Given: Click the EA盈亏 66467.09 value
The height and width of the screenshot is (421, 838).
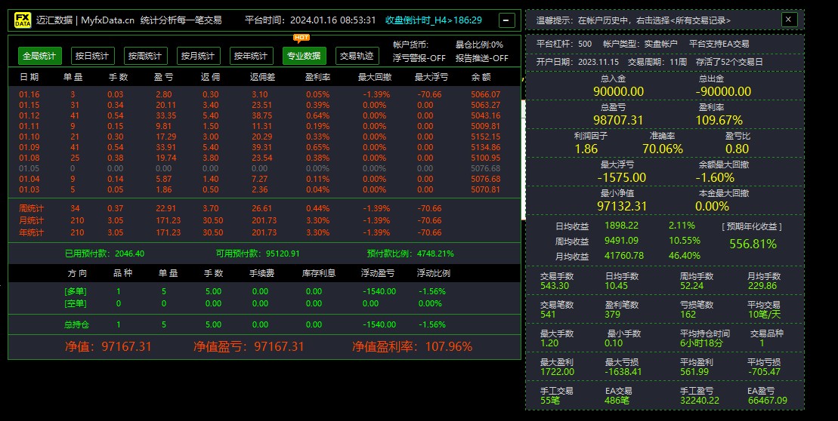Looking at the screenshot, I should [767, 400].
